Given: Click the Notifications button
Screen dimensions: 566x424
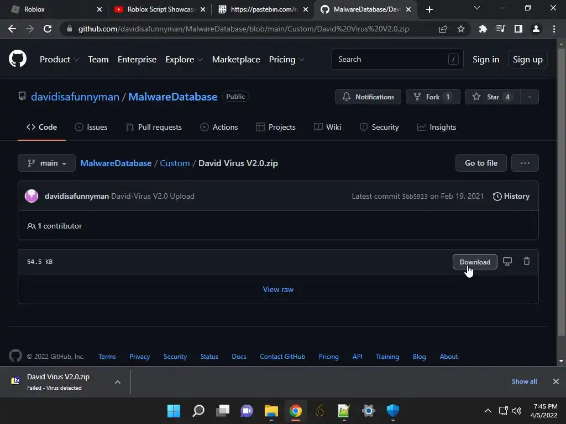Looking at the screenshot, I should point(368,97).
